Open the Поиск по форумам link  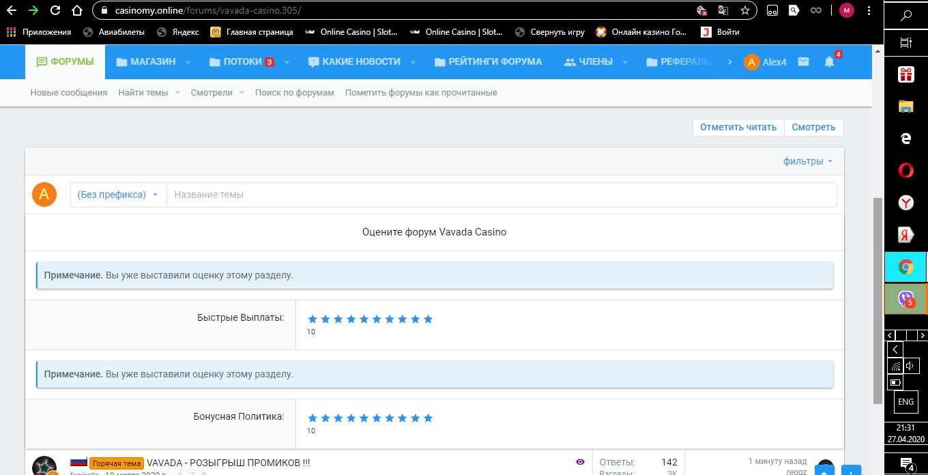pyautogui.click(x=295, y=93)
